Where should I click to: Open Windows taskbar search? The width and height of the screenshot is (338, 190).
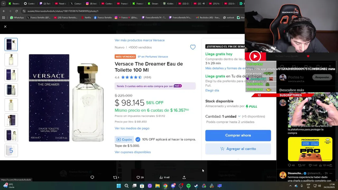click(126, 186)
